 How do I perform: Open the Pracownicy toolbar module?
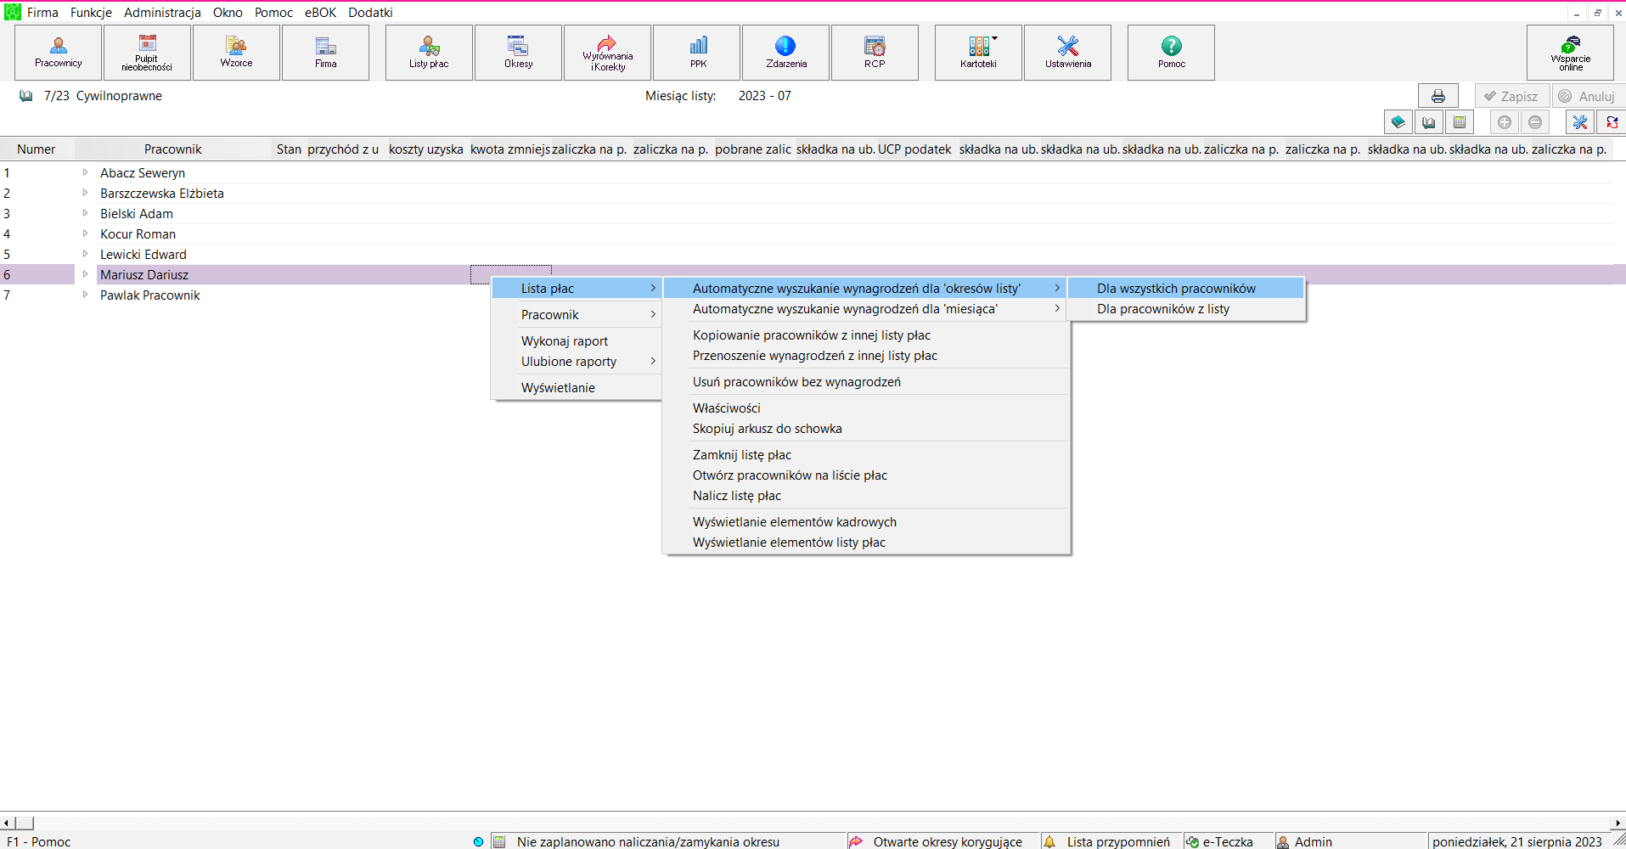click(x=59, y=53)
